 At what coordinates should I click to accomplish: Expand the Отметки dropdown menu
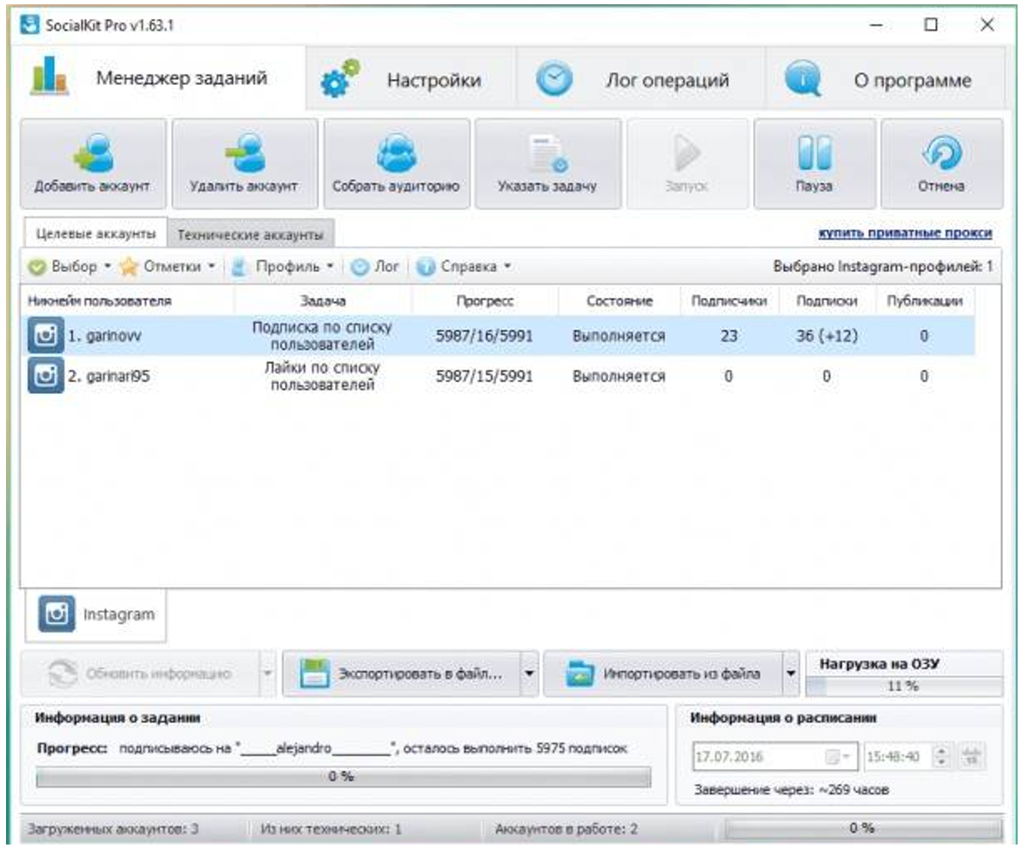[x=168, y=266]
